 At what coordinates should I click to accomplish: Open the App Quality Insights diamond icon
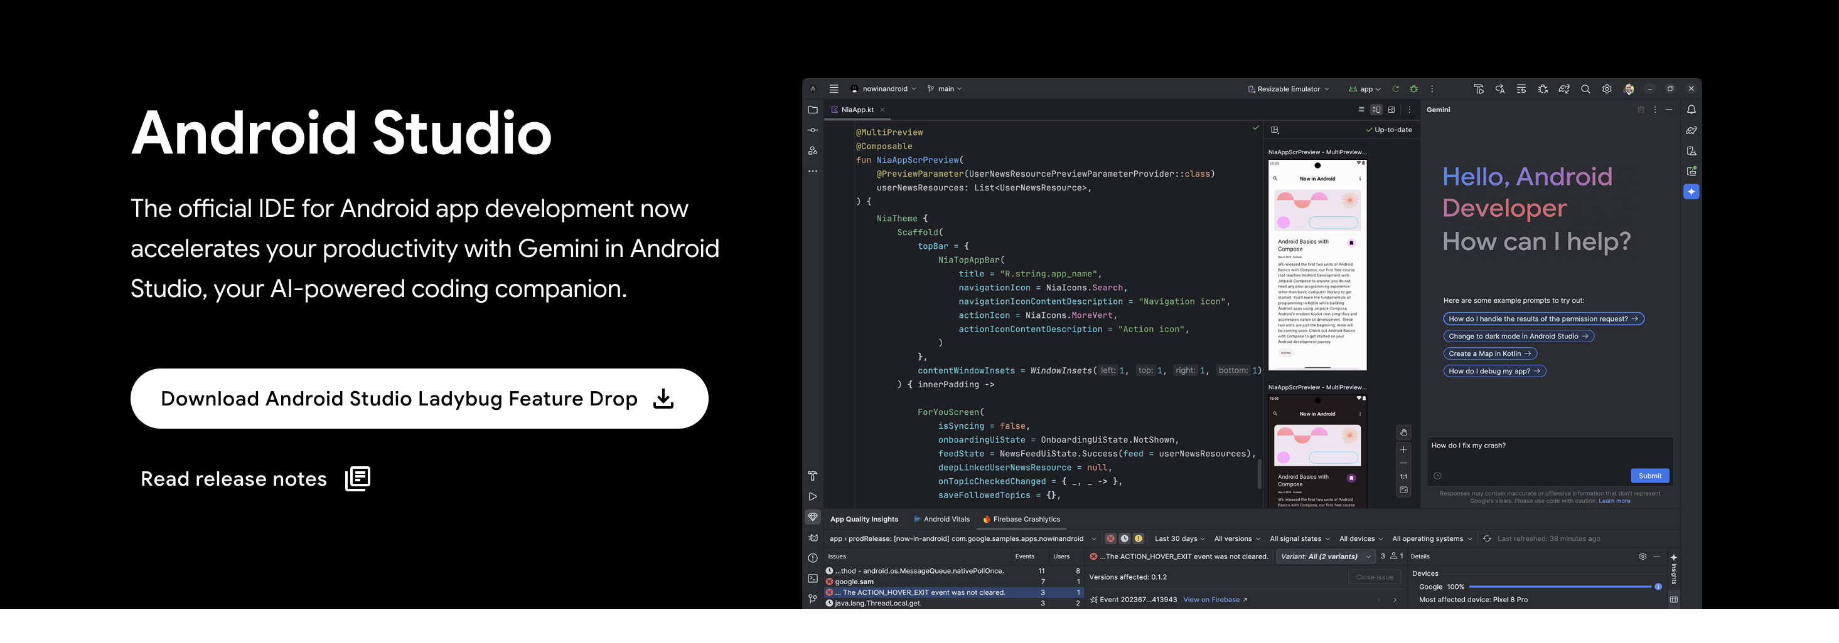coord(812,518)
